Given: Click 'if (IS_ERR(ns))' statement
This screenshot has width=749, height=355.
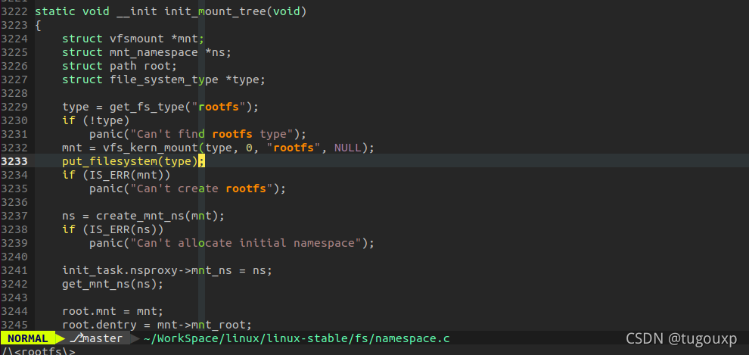Looking at the screenshot, I should pyautogui.click(x=113, y=229).
